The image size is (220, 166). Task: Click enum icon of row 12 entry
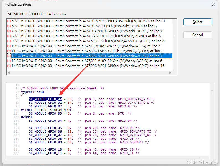coord(9,56)
